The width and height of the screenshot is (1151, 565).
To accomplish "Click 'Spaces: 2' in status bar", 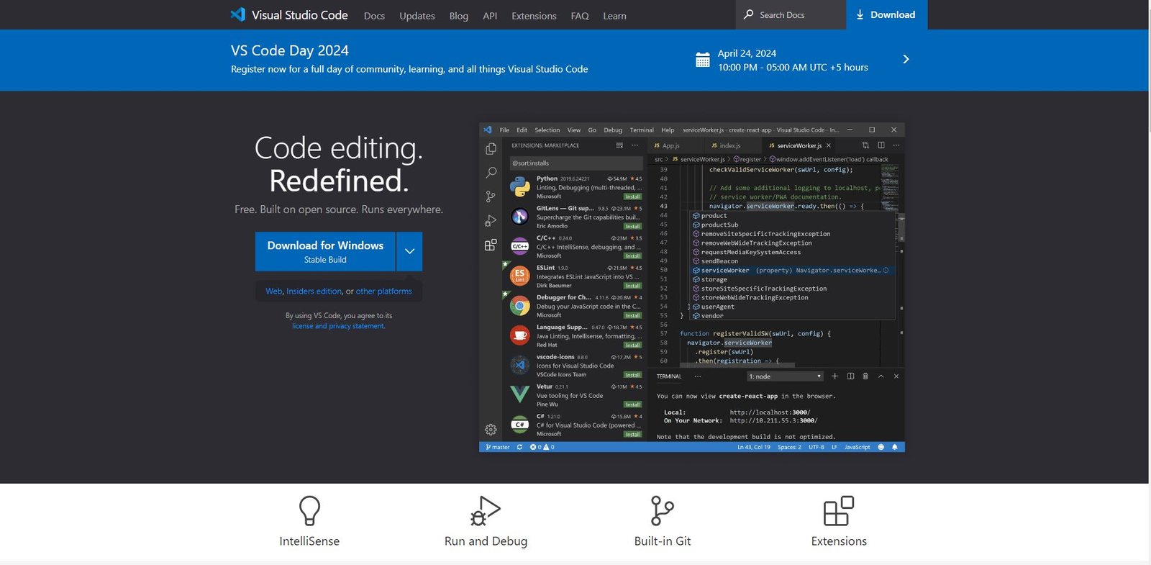I will coord(789,447).
